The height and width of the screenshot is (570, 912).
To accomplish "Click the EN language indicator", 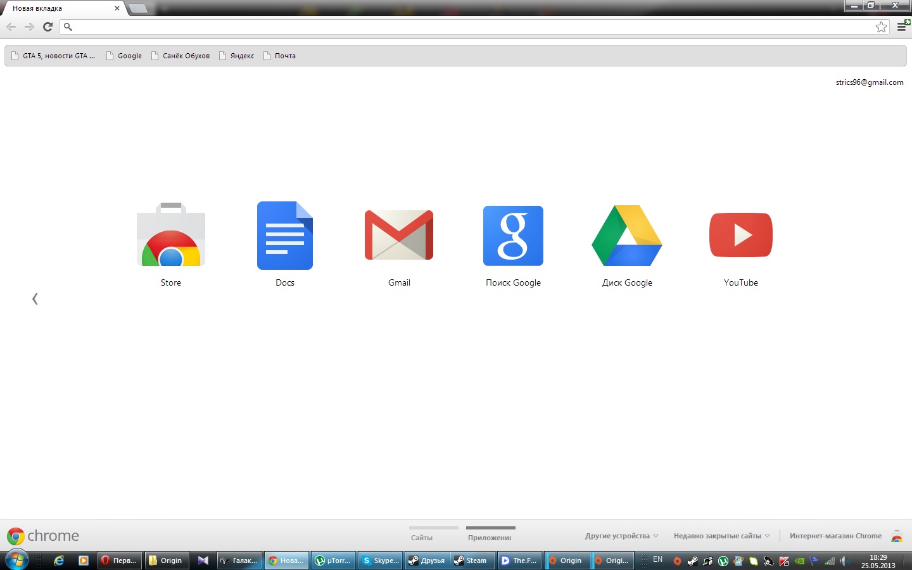I will tap(657, 559).
